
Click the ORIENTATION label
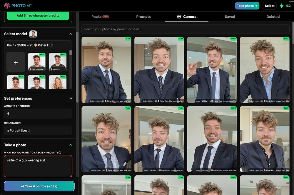coord(12,123)
